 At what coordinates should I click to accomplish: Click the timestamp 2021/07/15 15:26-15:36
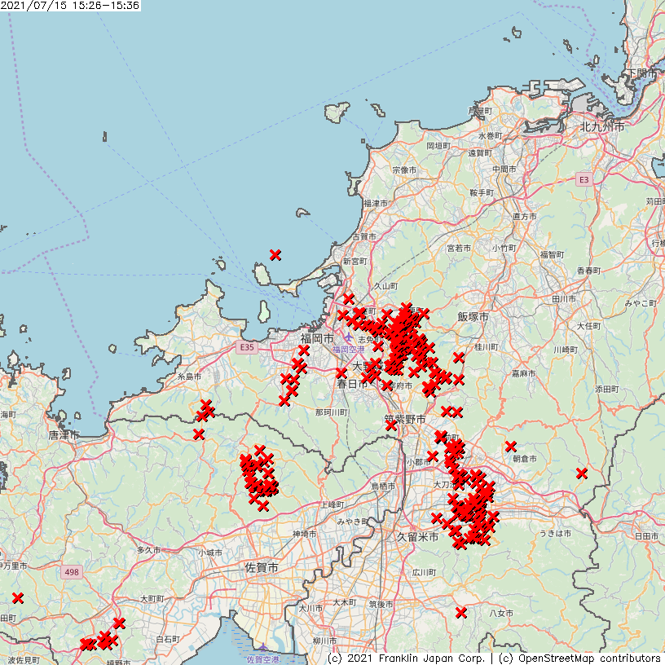coord(70,6)
